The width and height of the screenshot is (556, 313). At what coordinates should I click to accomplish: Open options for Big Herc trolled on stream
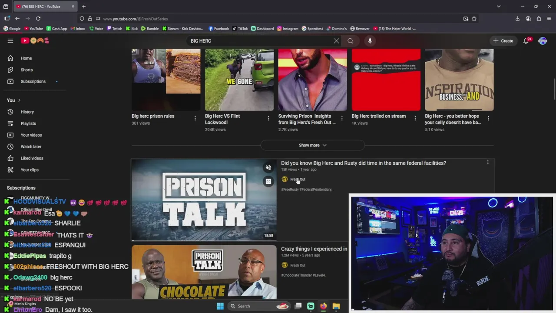(x=415, y=118)
